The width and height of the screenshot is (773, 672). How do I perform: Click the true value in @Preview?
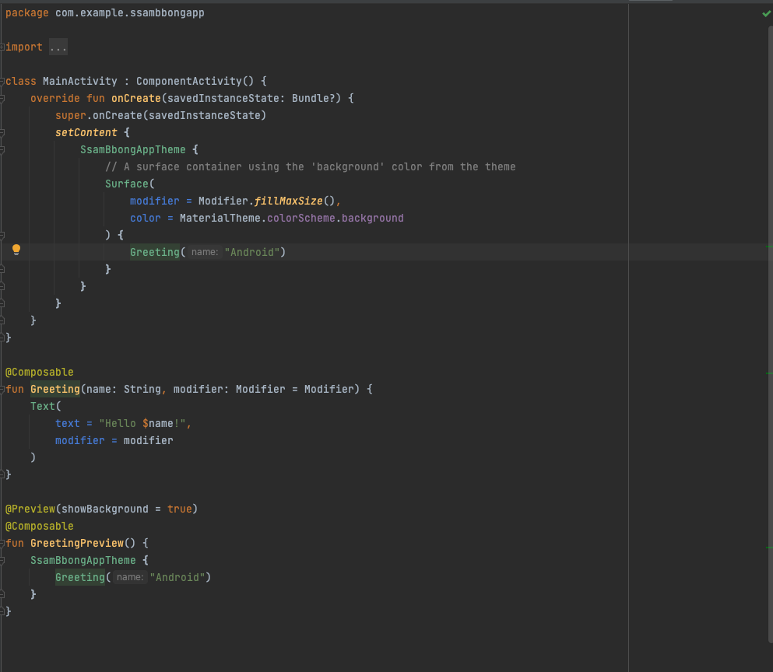click(180, 509)
